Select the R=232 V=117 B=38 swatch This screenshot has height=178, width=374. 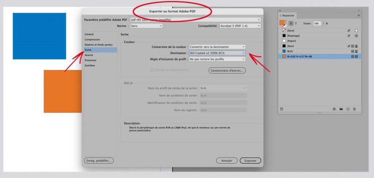click(319, 56)
